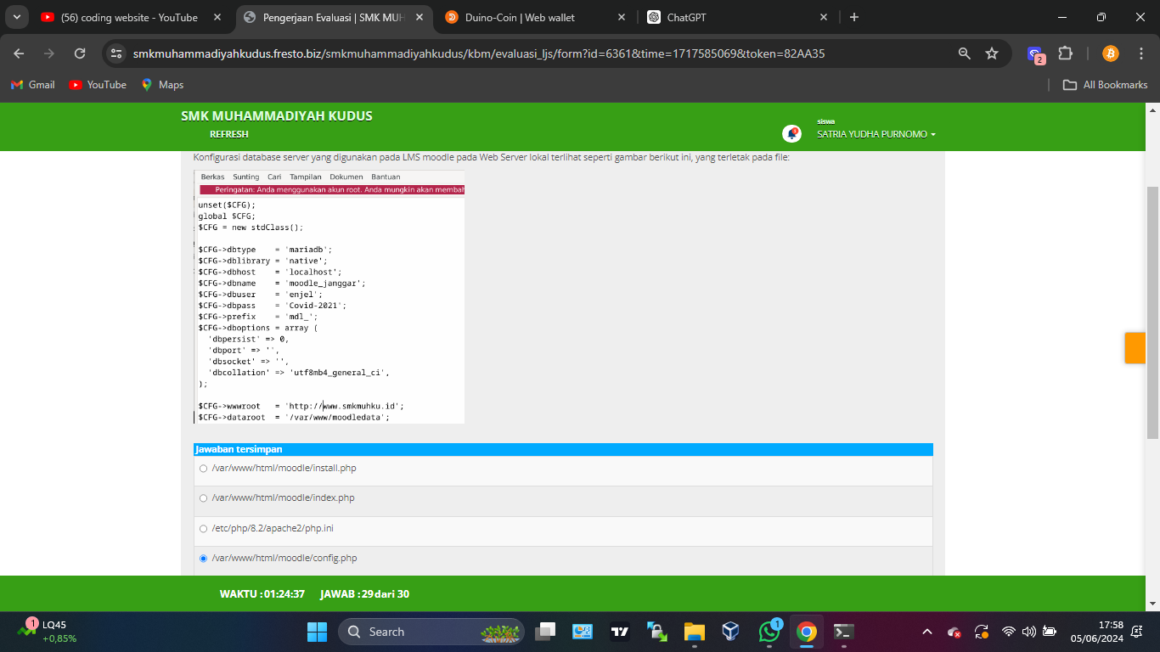Open the YouTube bookmark
Viewport: 1160px width, 652px height.
point(98,85)
